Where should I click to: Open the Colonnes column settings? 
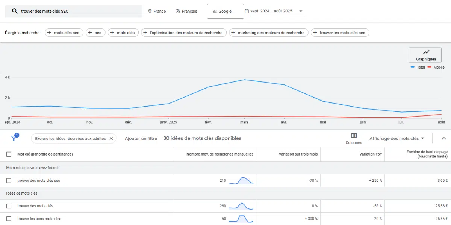point(354,138)
